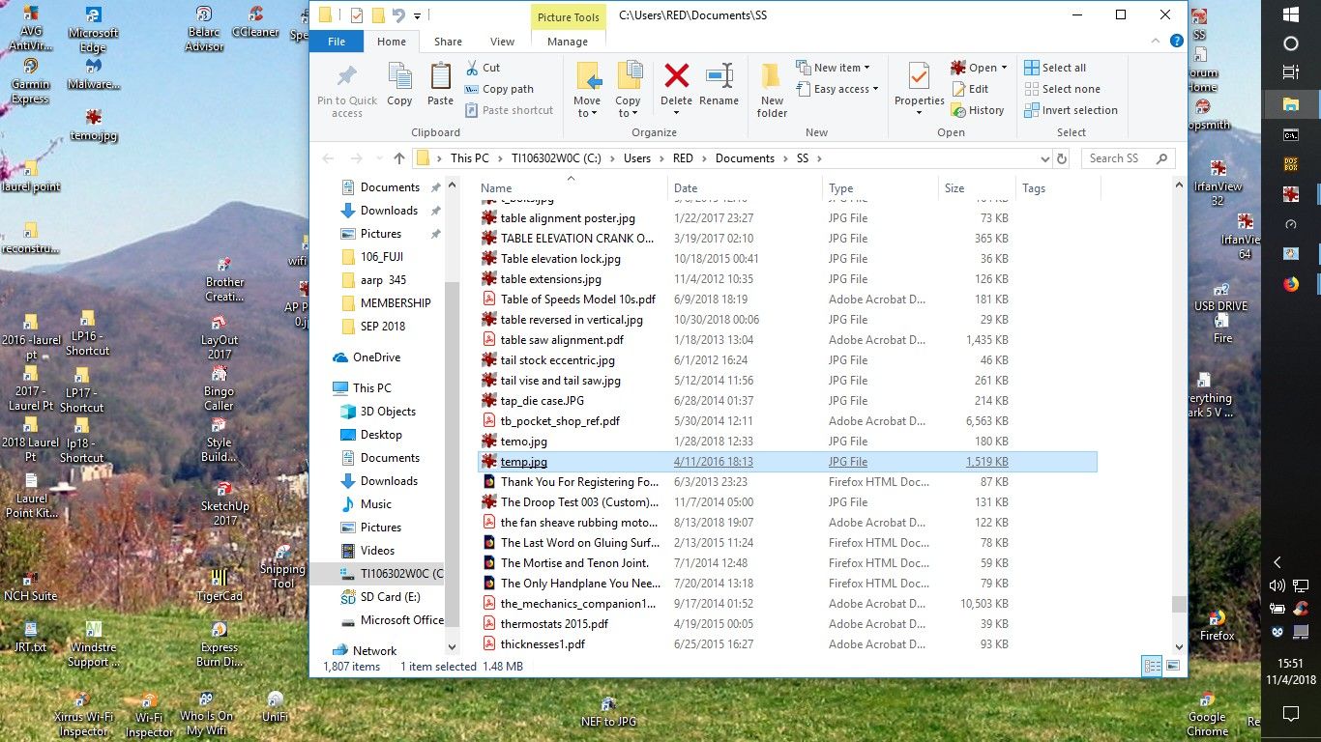
Task: Open the Move to dropdown
Action: click(x=587, y=90)
